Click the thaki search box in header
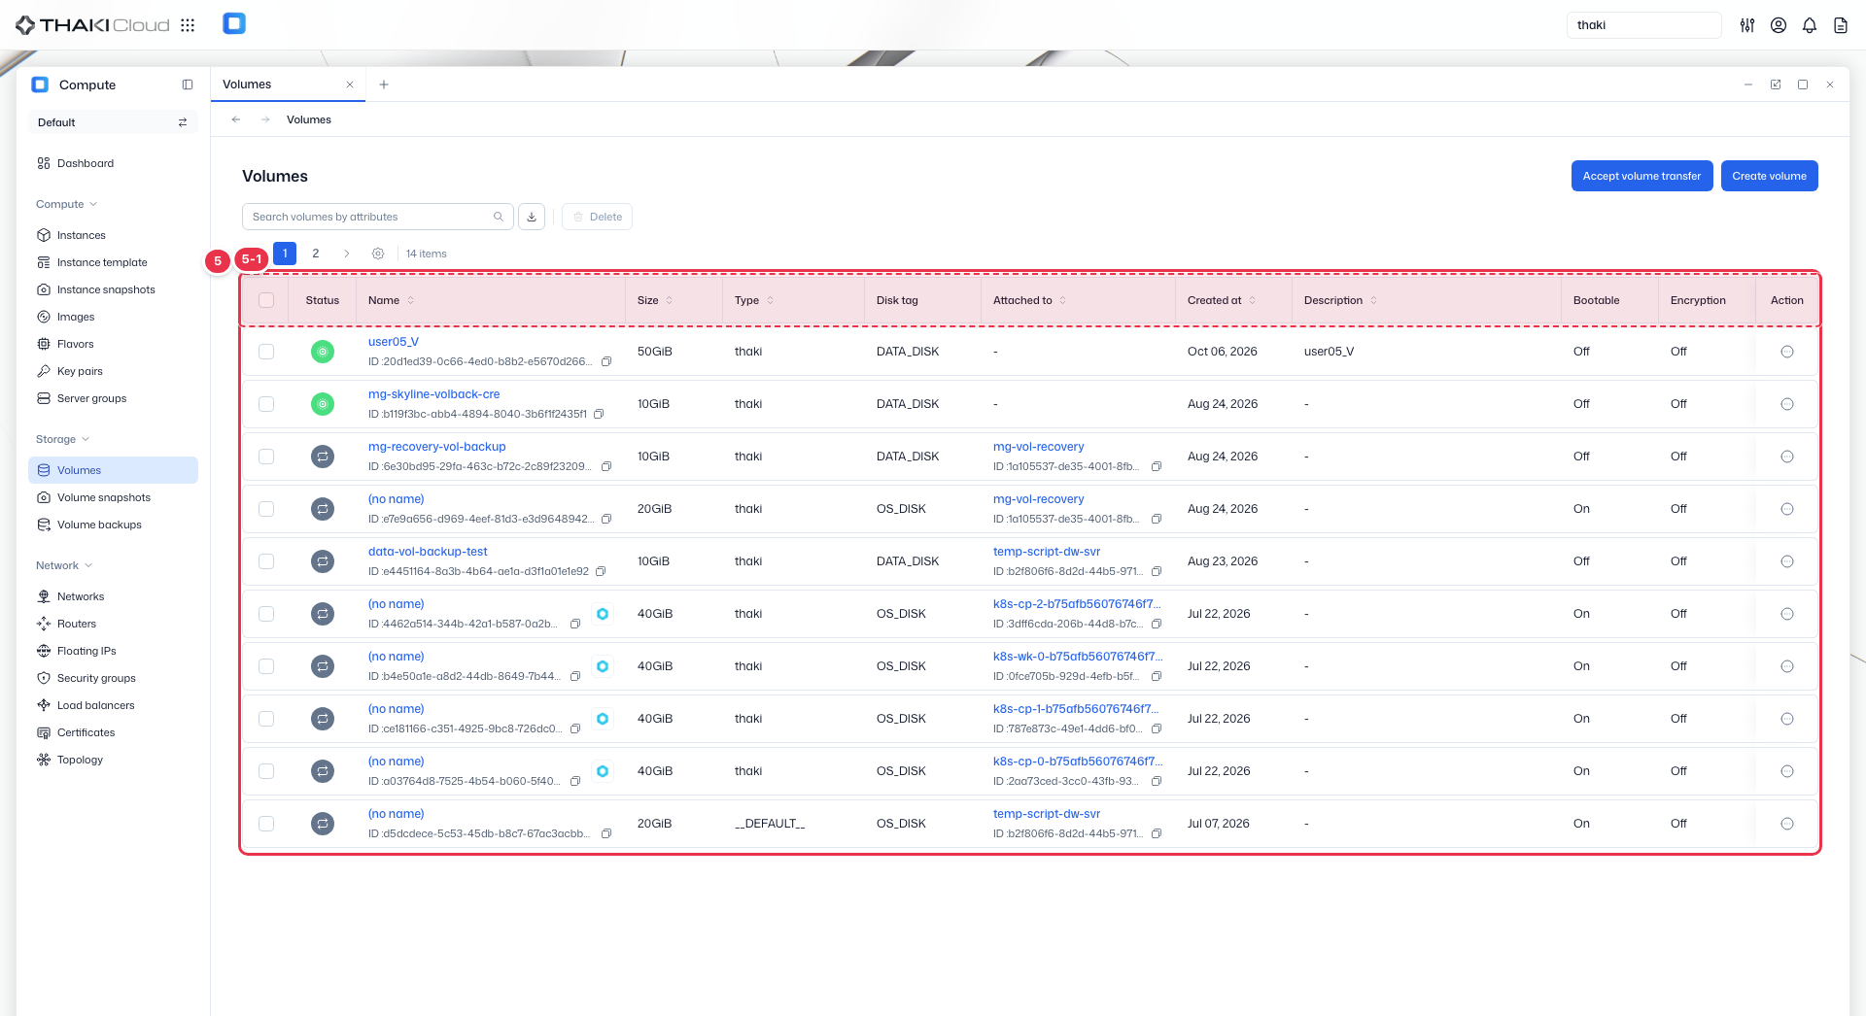The height and width of the screenshot is (1016, 1866). click(1643, 25)
